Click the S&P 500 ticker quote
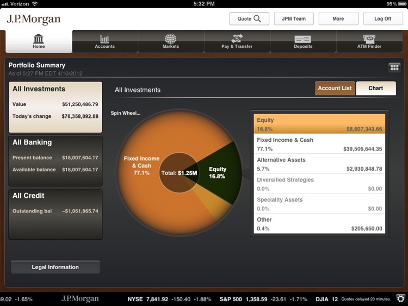This screenshot has width=408, height=306. (263, 299)
